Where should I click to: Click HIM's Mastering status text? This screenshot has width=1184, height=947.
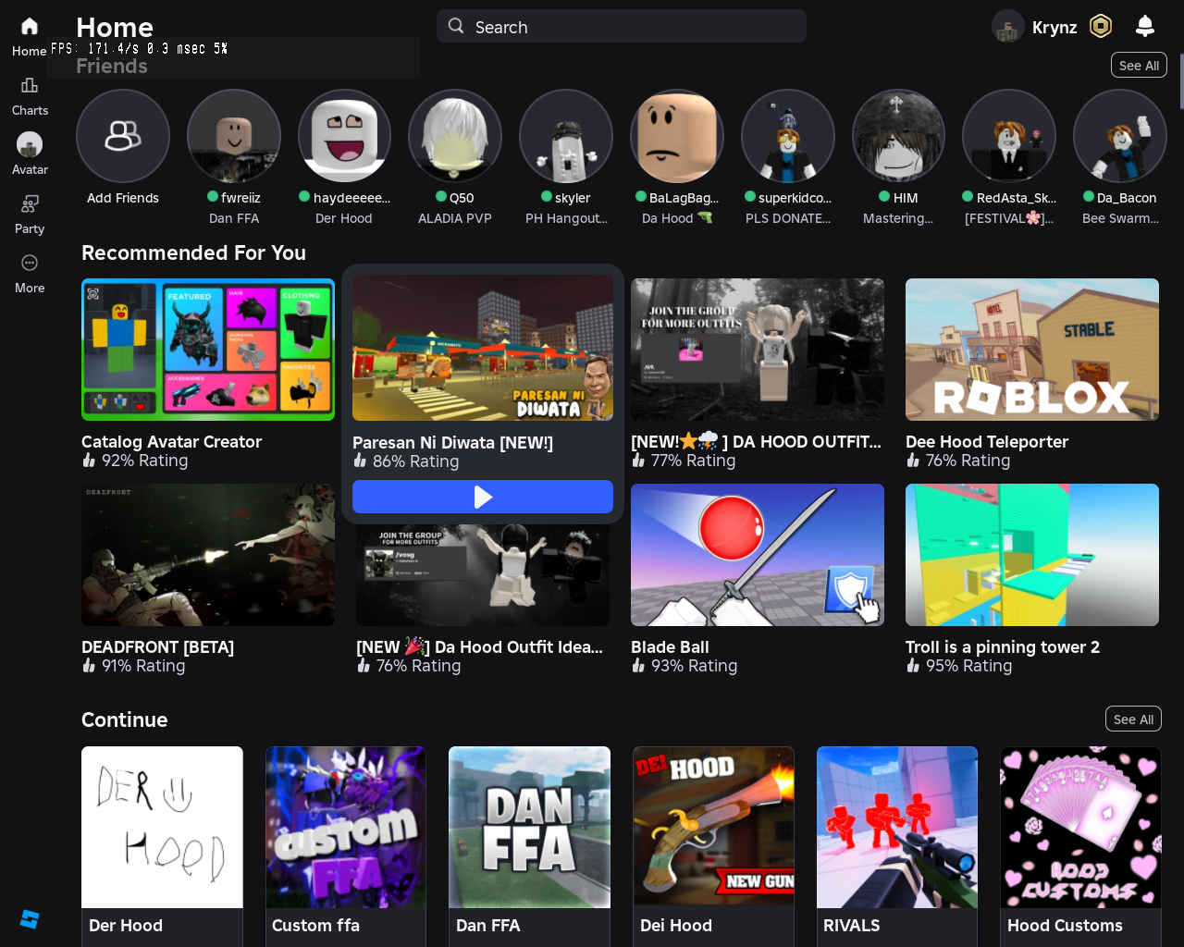tap(898, 218)
